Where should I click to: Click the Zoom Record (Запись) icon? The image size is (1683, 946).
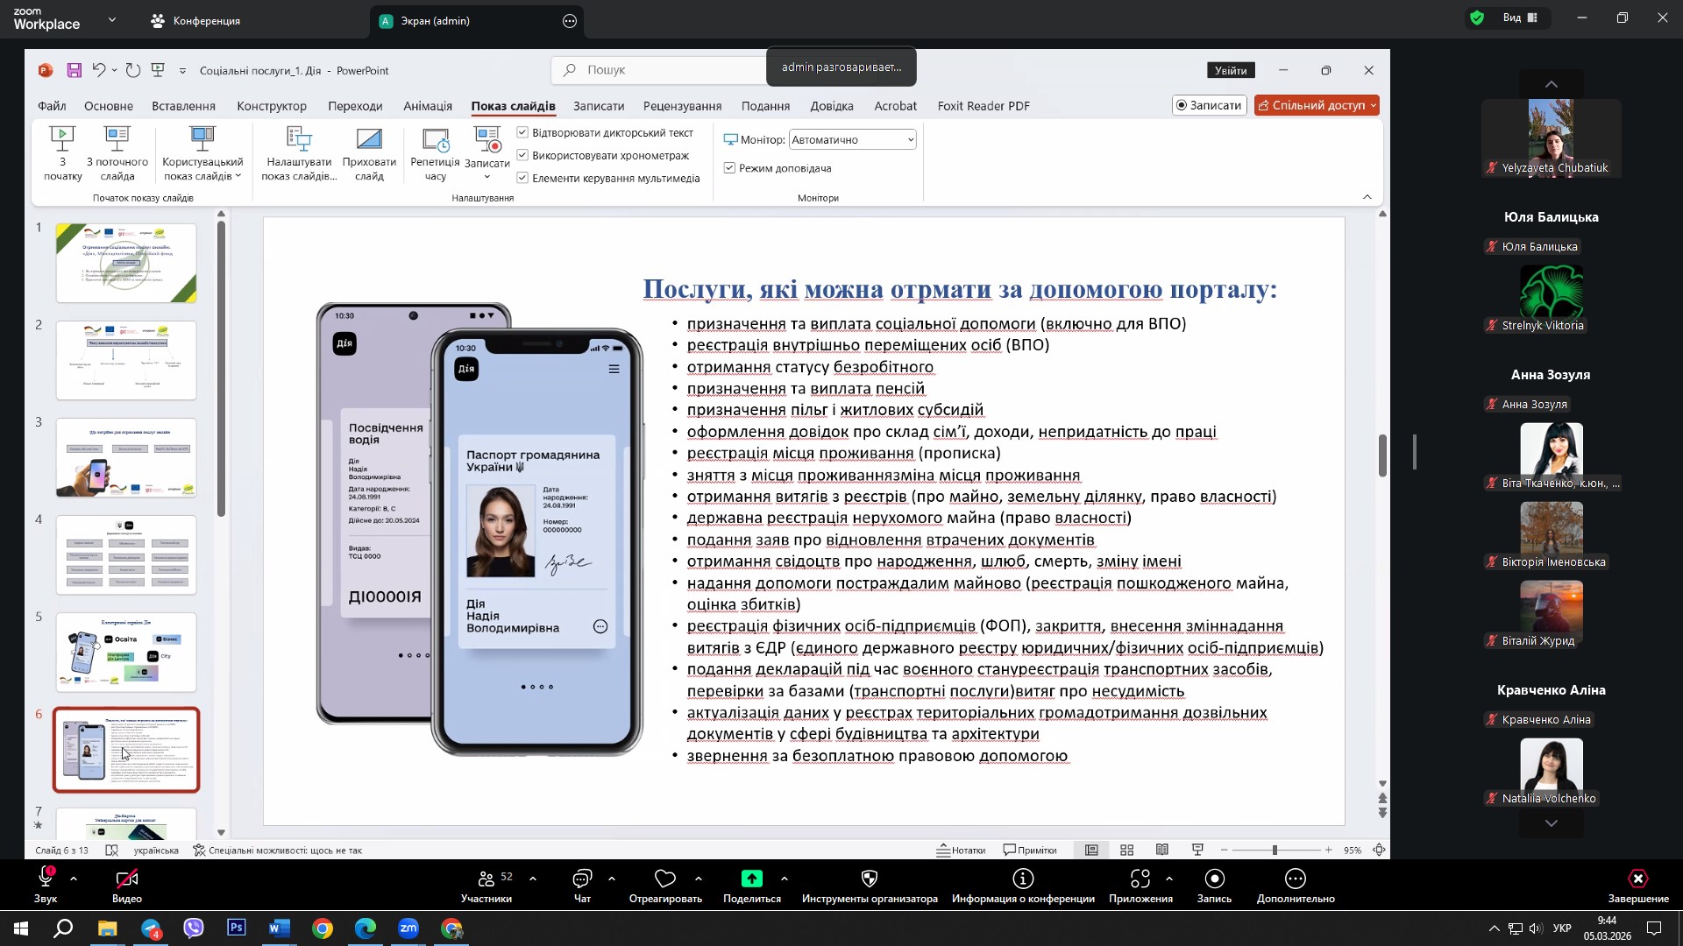tap(1214, 879)
